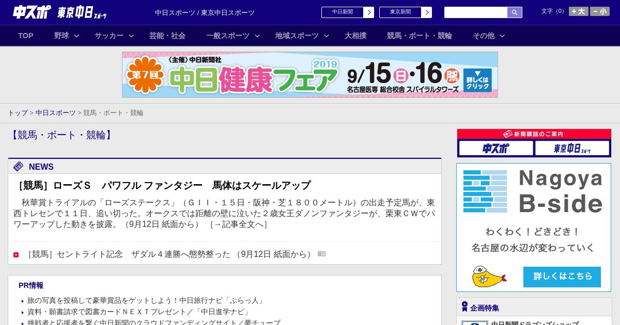Open the その他 menu
620x325 pixels.
click(x=484, y=36)
